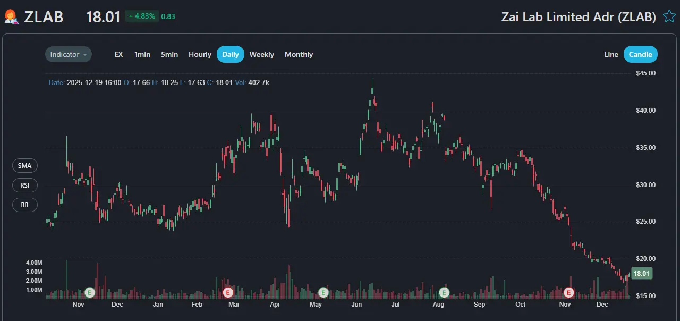The height and width of the screenshot is (321, 680).
Task: Switch chart to Line view
Action: click(x=611, y=54)
